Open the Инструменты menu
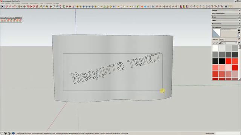Image resolution: width=241 pixels, height=135 pixels. [x=34, y=3]
